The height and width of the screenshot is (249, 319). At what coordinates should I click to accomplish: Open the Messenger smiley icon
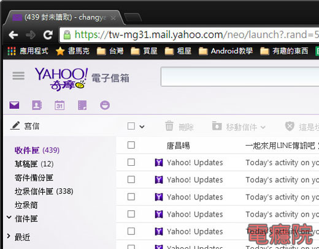tap(105, 105)
